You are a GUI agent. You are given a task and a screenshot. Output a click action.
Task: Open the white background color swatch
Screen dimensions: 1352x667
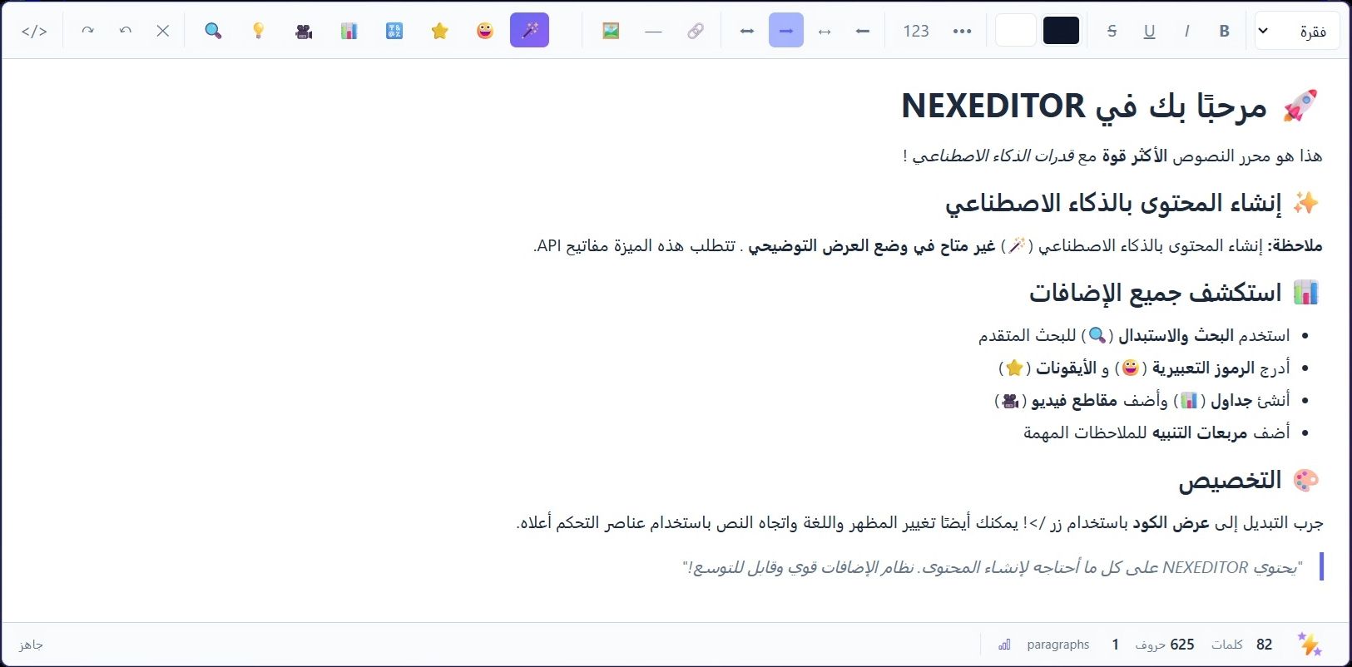pos(1016,32)
